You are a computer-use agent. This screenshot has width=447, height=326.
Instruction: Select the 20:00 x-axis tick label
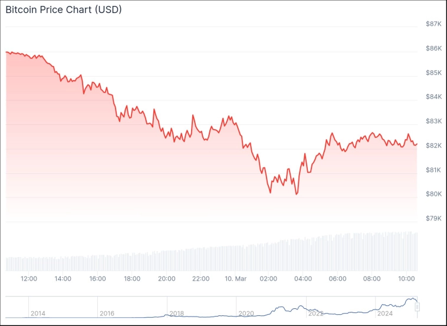(x=167, y=279)
